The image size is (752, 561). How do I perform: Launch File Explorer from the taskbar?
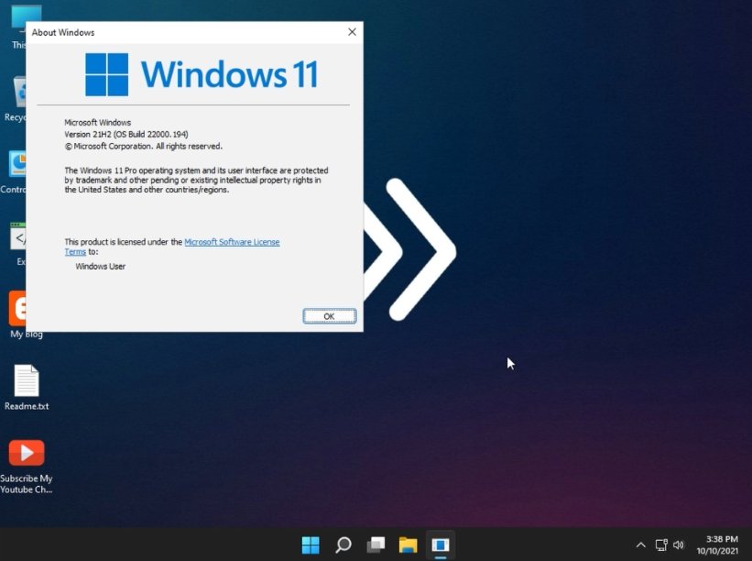click(409, 544)
